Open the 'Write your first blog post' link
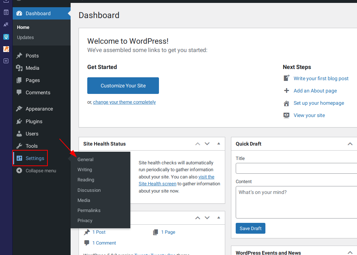Screen dimensions: 357x255 [321, 78]
